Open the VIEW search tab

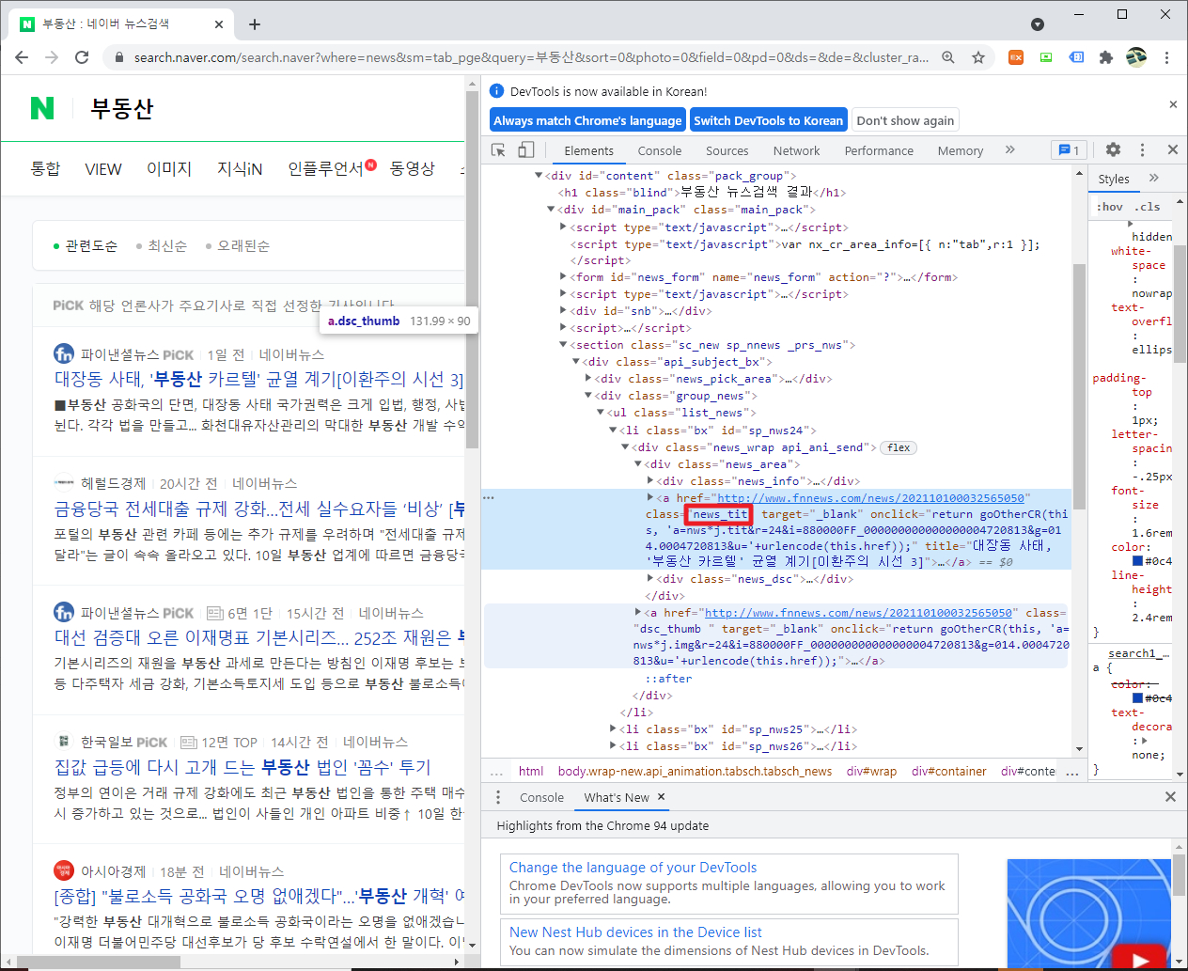pos(103,168)
